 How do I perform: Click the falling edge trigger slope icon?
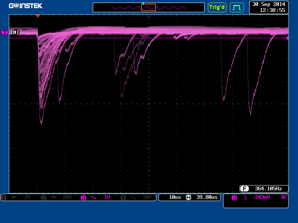tap(245, 198)
